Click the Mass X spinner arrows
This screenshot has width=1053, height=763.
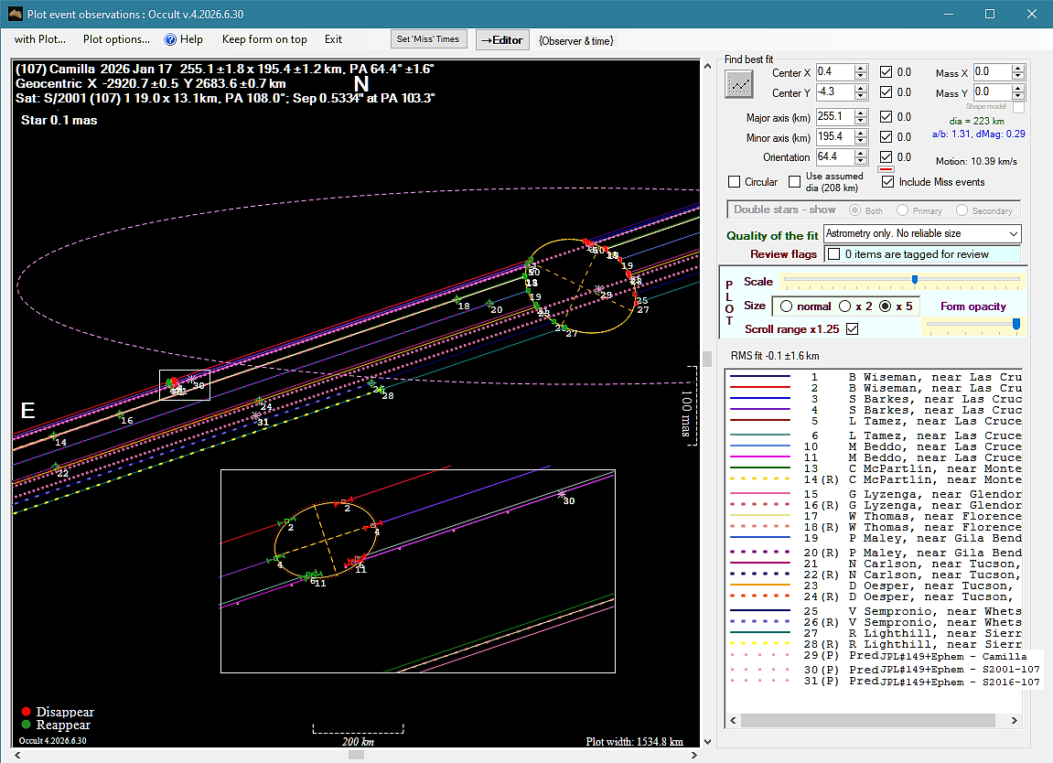click(1018, 72)
